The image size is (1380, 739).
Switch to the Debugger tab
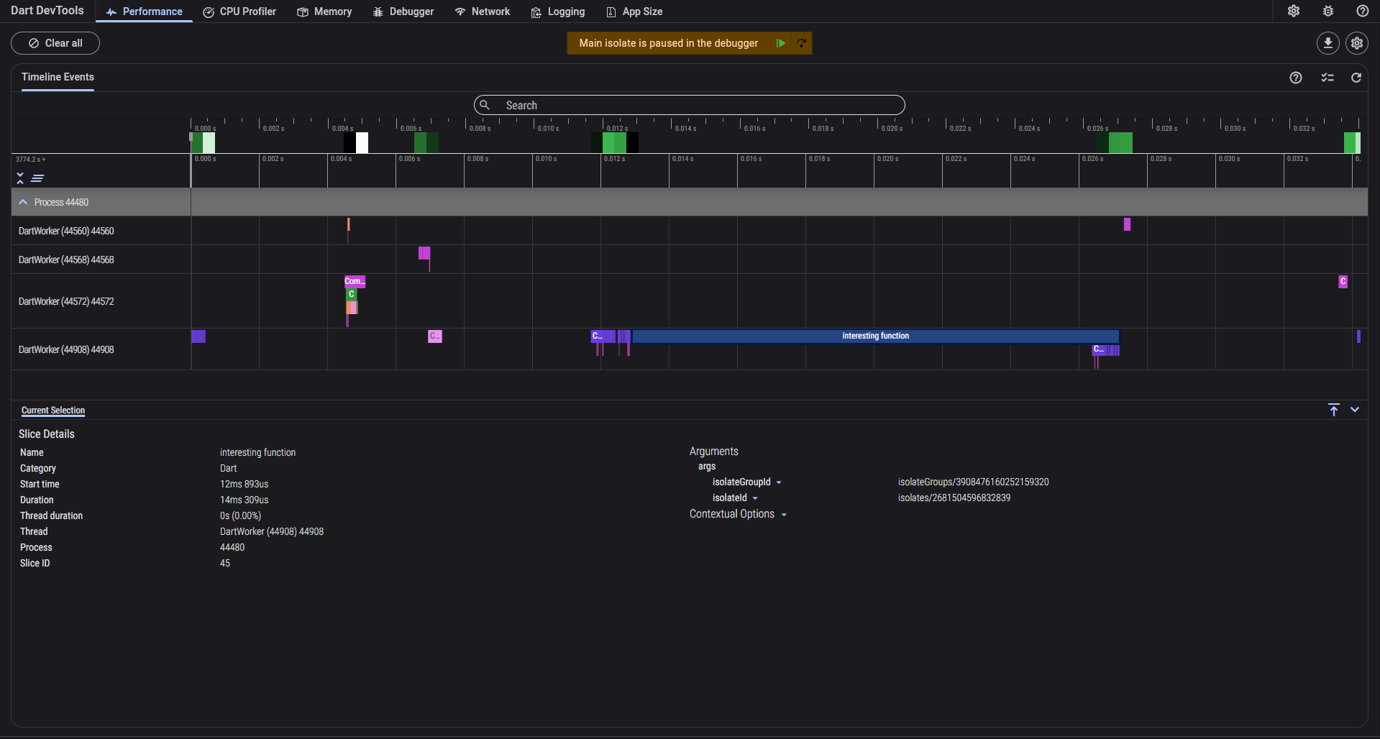pos(403,12)
